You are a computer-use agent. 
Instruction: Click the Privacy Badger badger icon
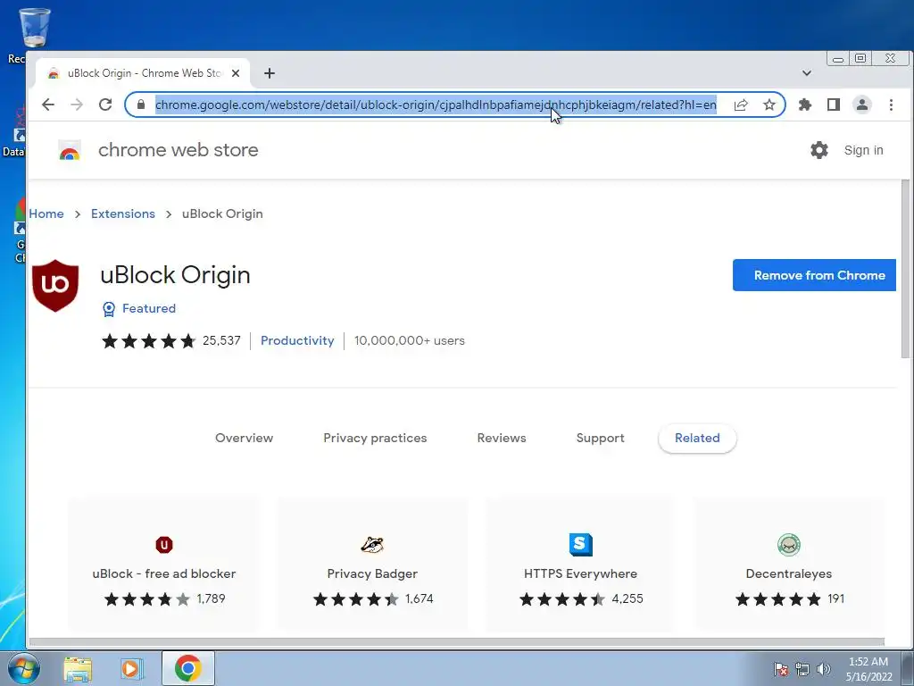click(372, 545)
